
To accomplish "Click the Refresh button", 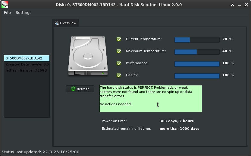I will (80, 89).
